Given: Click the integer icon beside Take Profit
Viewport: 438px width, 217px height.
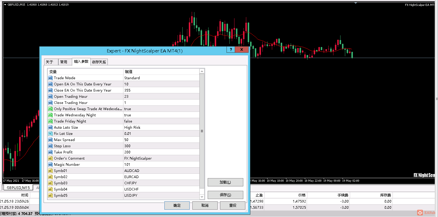Looking at the screenshot, I should [x=50, y=152].
